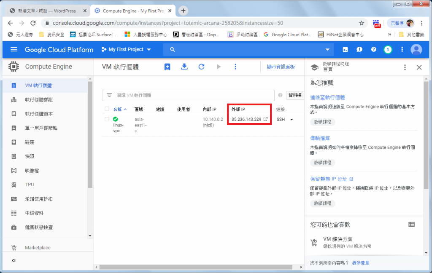Sort instances by 名稱 column
Image resolution: width=432 pixels, height=273 pixels.
coord(119,109)
